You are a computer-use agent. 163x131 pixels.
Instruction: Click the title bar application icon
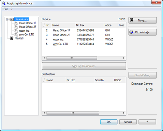click(x=4, y=3)
